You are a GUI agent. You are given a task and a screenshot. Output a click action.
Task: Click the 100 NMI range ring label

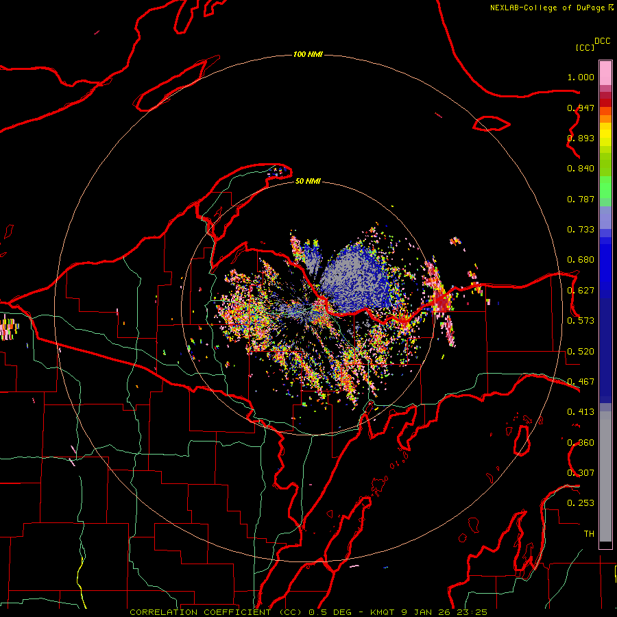click(x=308, y=54)
